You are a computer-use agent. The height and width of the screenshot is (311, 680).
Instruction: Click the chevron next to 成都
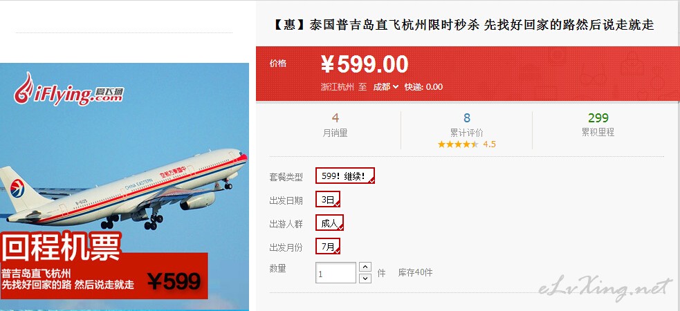click(396, 87)
